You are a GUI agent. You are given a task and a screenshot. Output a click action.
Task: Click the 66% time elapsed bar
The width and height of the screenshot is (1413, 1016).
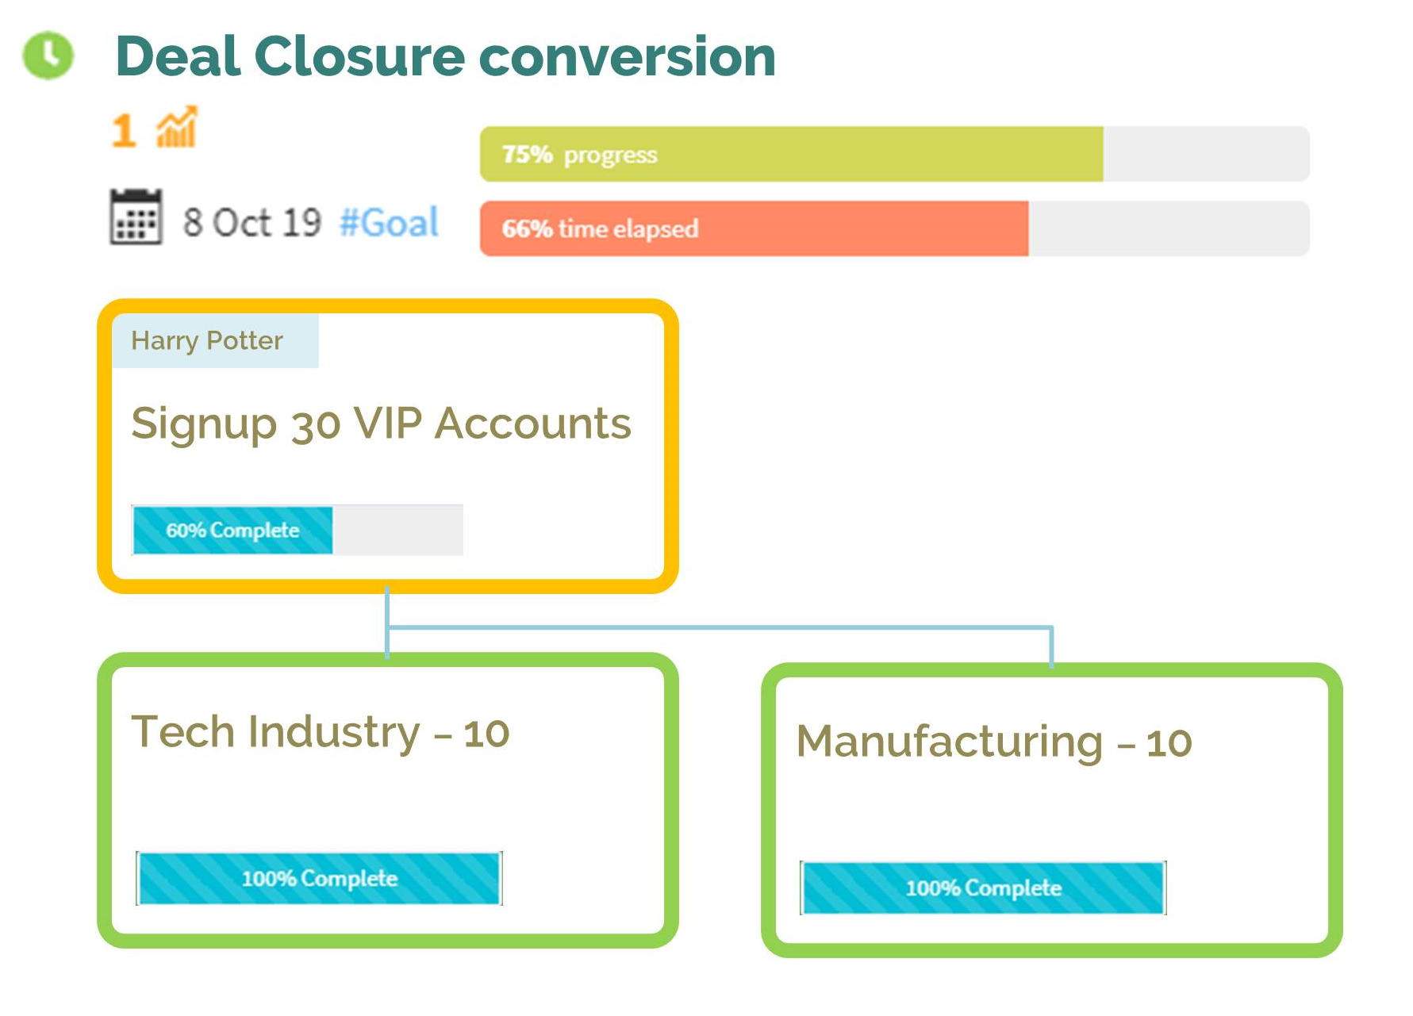pos(894,228)
